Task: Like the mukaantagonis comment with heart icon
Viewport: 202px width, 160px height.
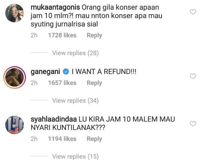Action: (193, 12)
